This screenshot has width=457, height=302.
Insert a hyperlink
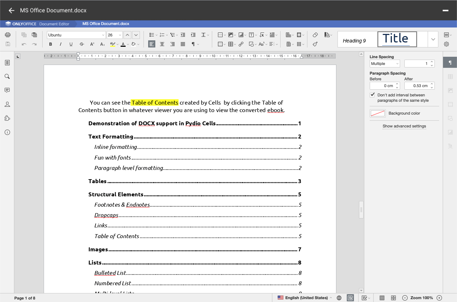pyautogui.click(x=241, y=44)
